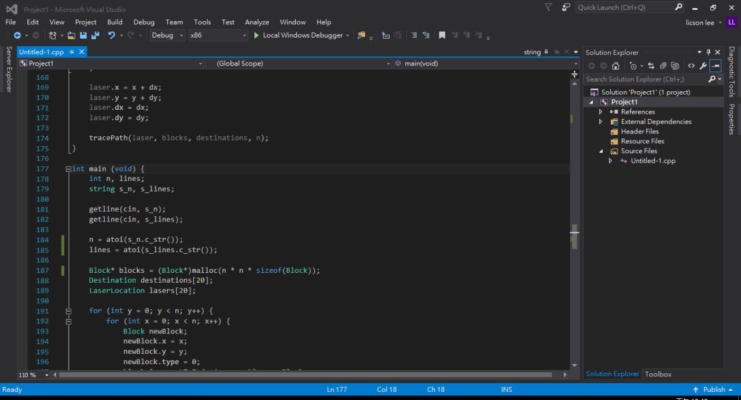Image resolution: width=741 pixels, height=400 pixels.
Task: Click the Quick Launch search magnifier icon
Action: pyautogui.click(x=678, y=7)
